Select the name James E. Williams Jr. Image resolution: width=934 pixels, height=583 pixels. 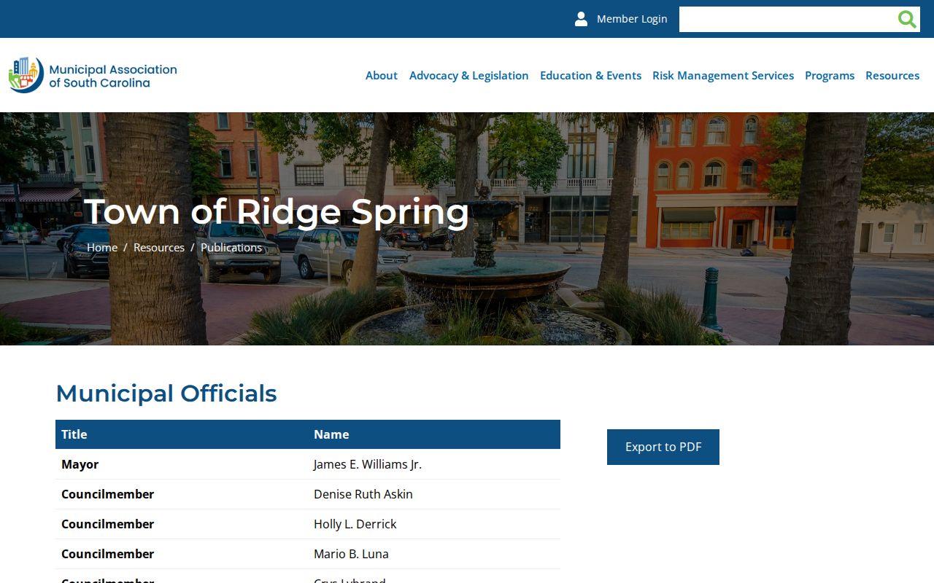coord(368,464)
